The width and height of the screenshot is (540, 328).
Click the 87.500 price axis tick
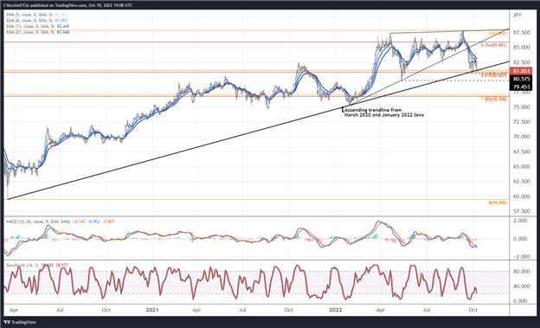[521, 32]
